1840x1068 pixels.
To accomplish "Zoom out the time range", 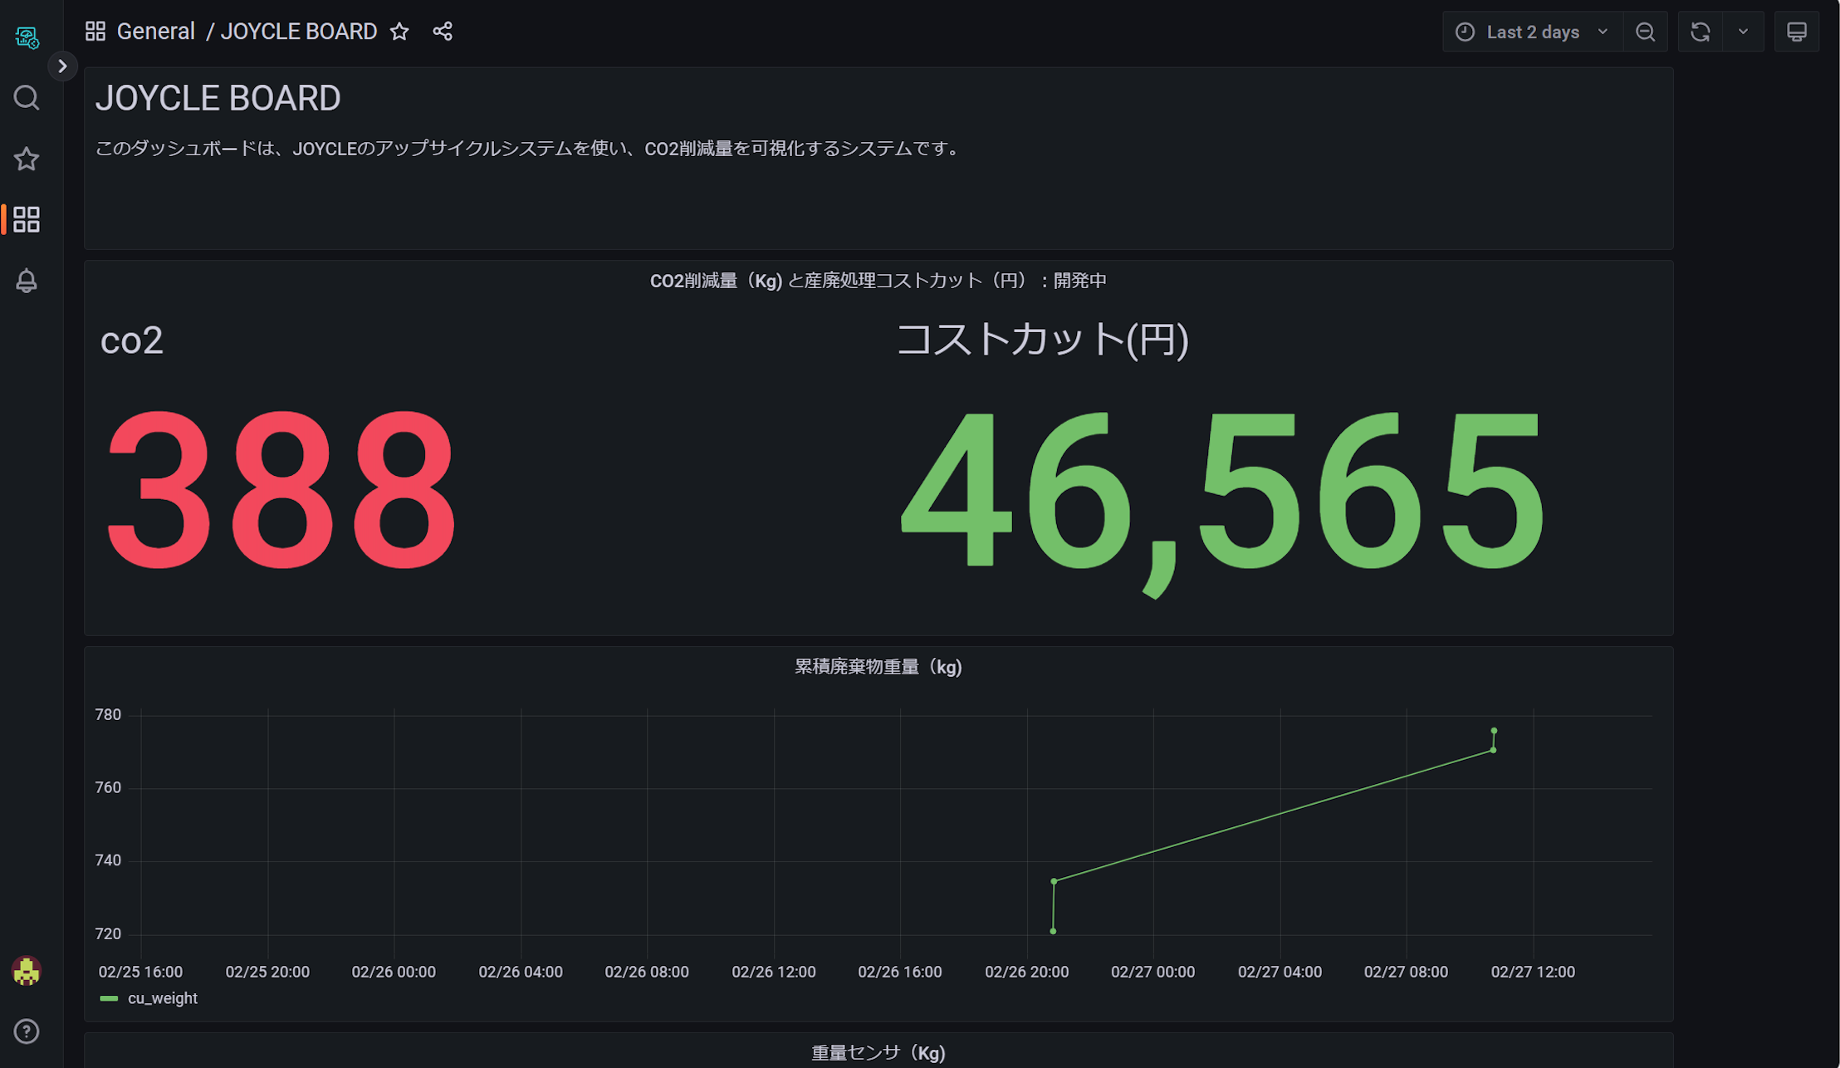I will click(1645, 32).
